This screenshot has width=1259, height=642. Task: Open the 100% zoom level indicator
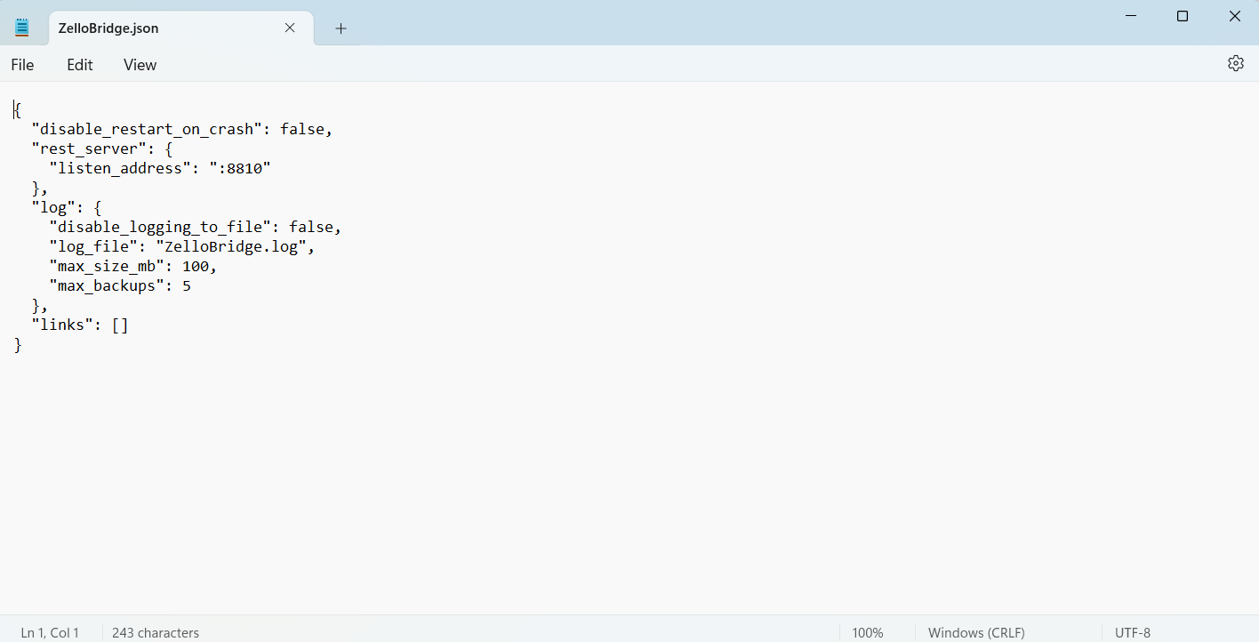click(x=868, y=633)
